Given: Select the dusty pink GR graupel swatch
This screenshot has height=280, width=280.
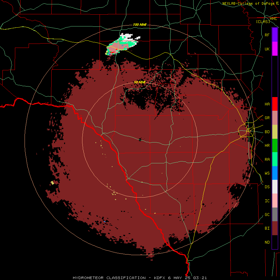Looking at the screenshot, I should (275, 118).
